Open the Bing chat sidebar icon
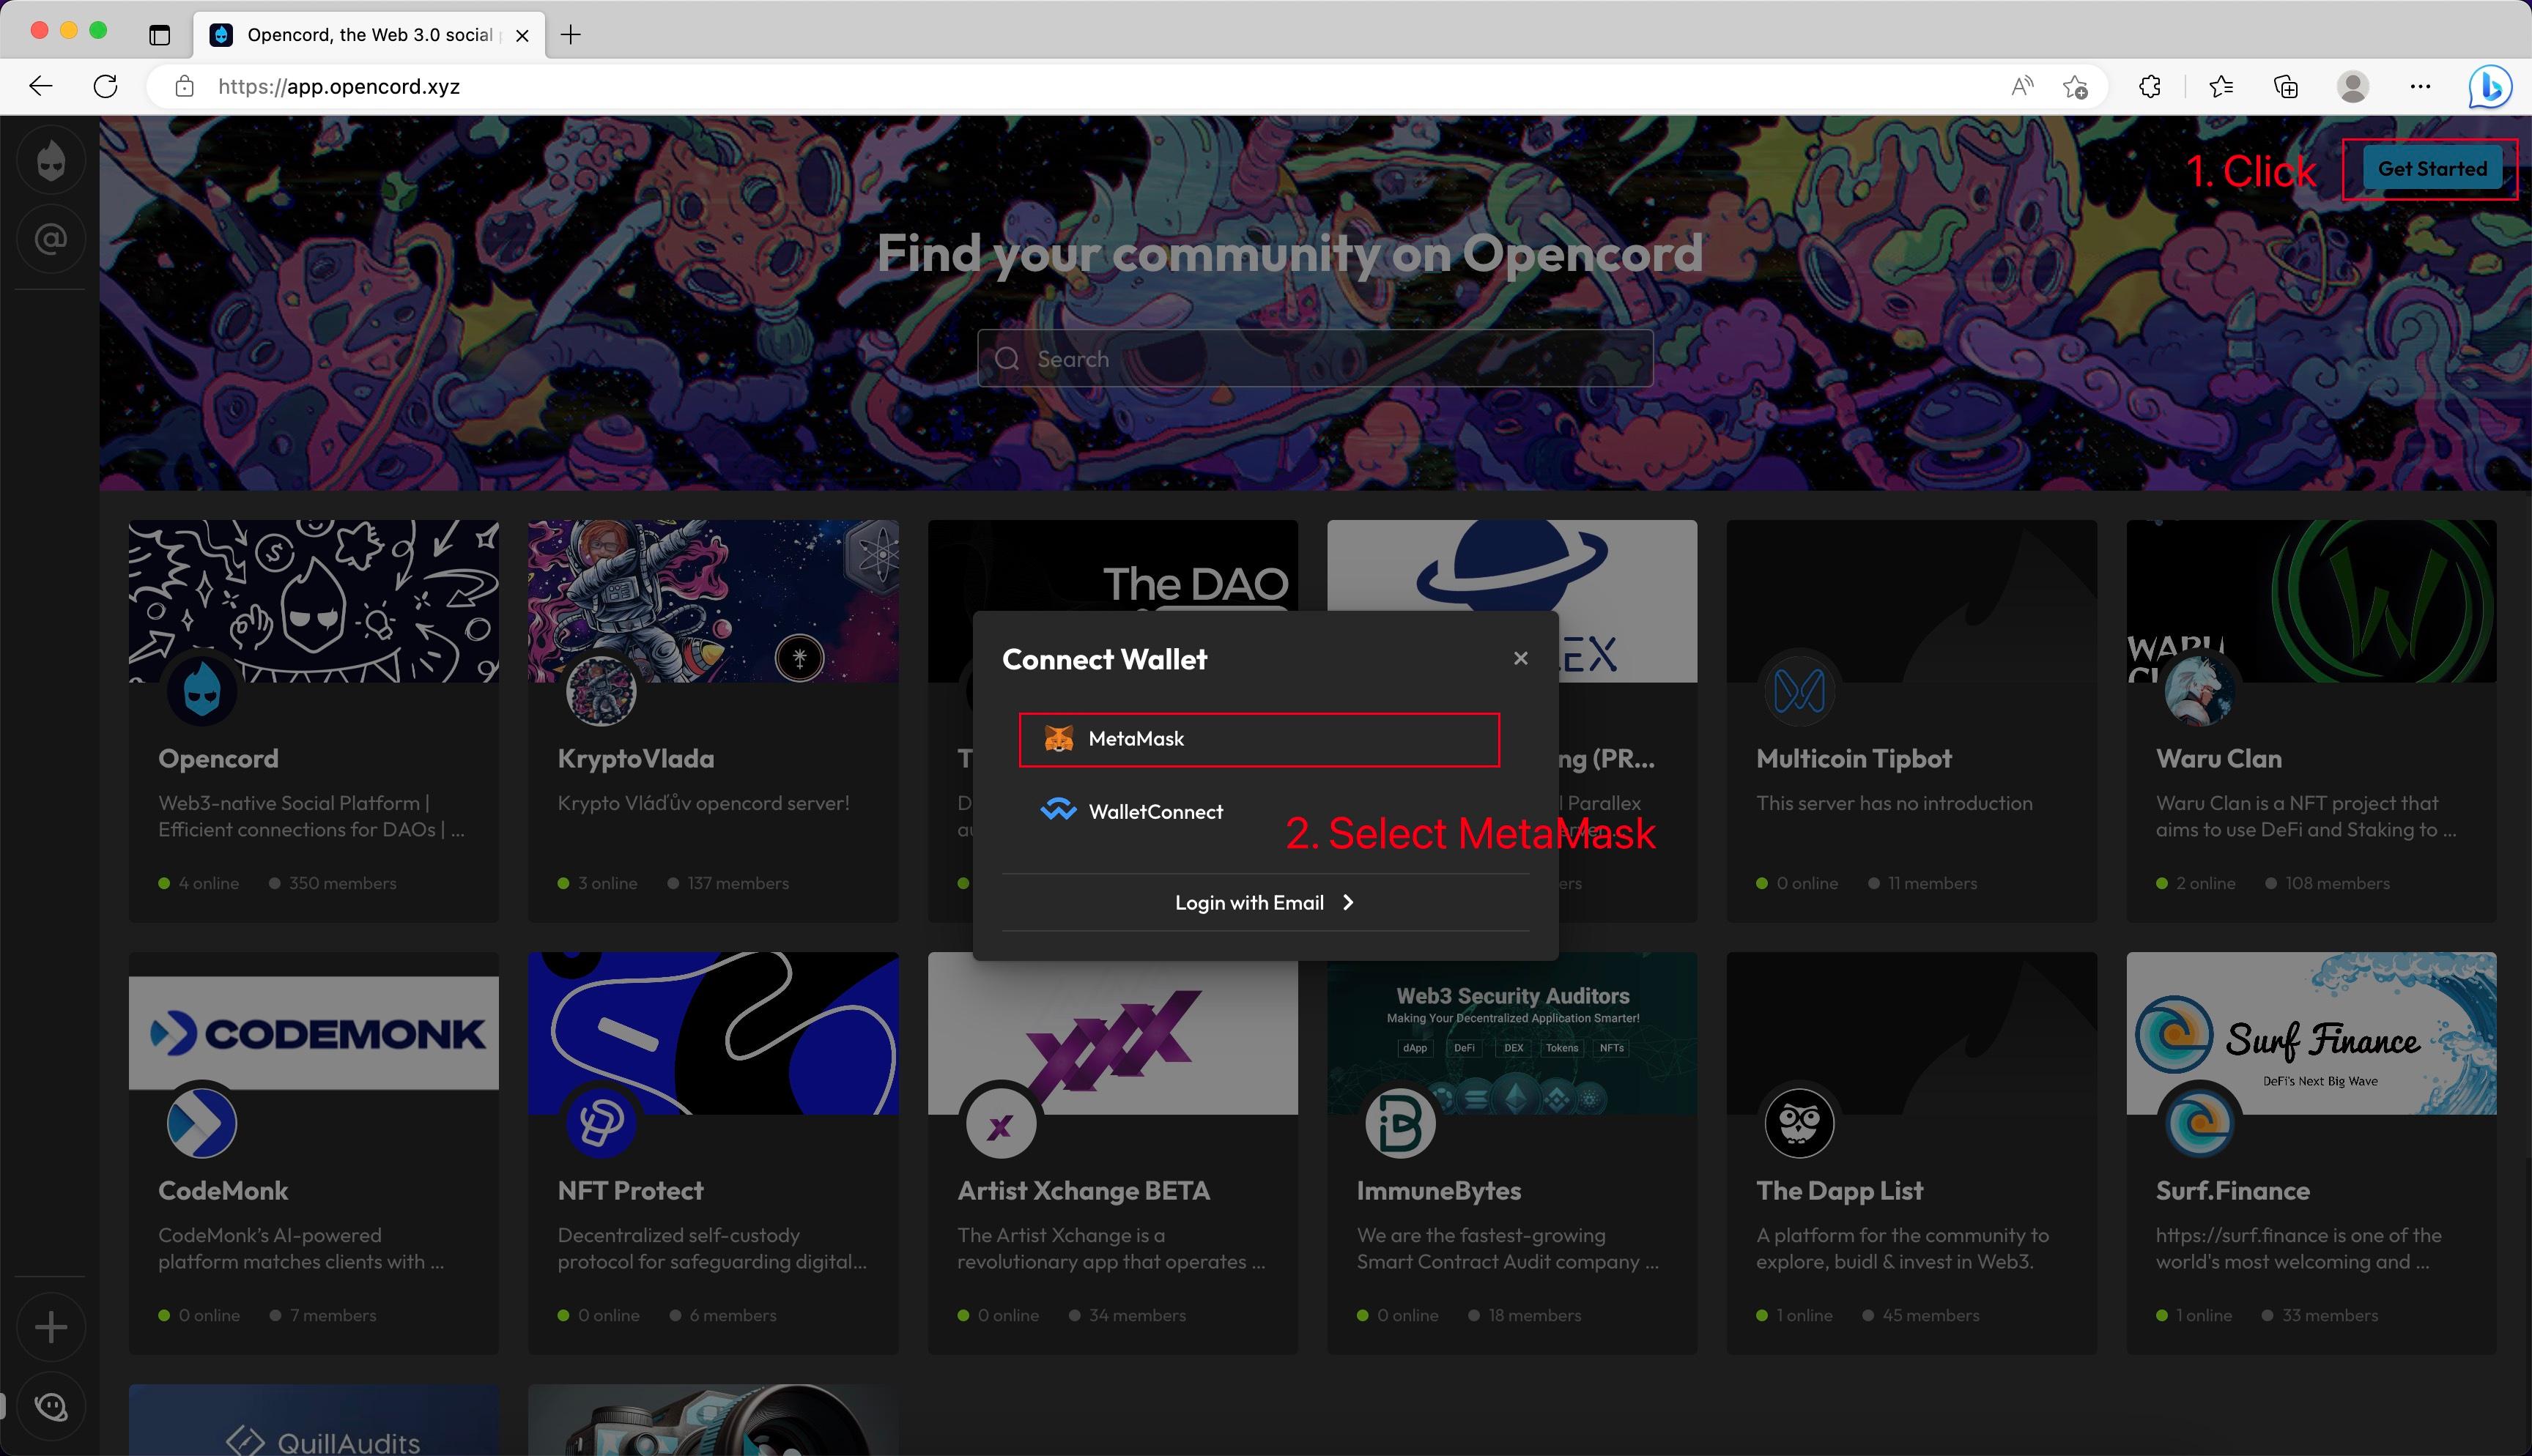 click(x=2490, y=87)
